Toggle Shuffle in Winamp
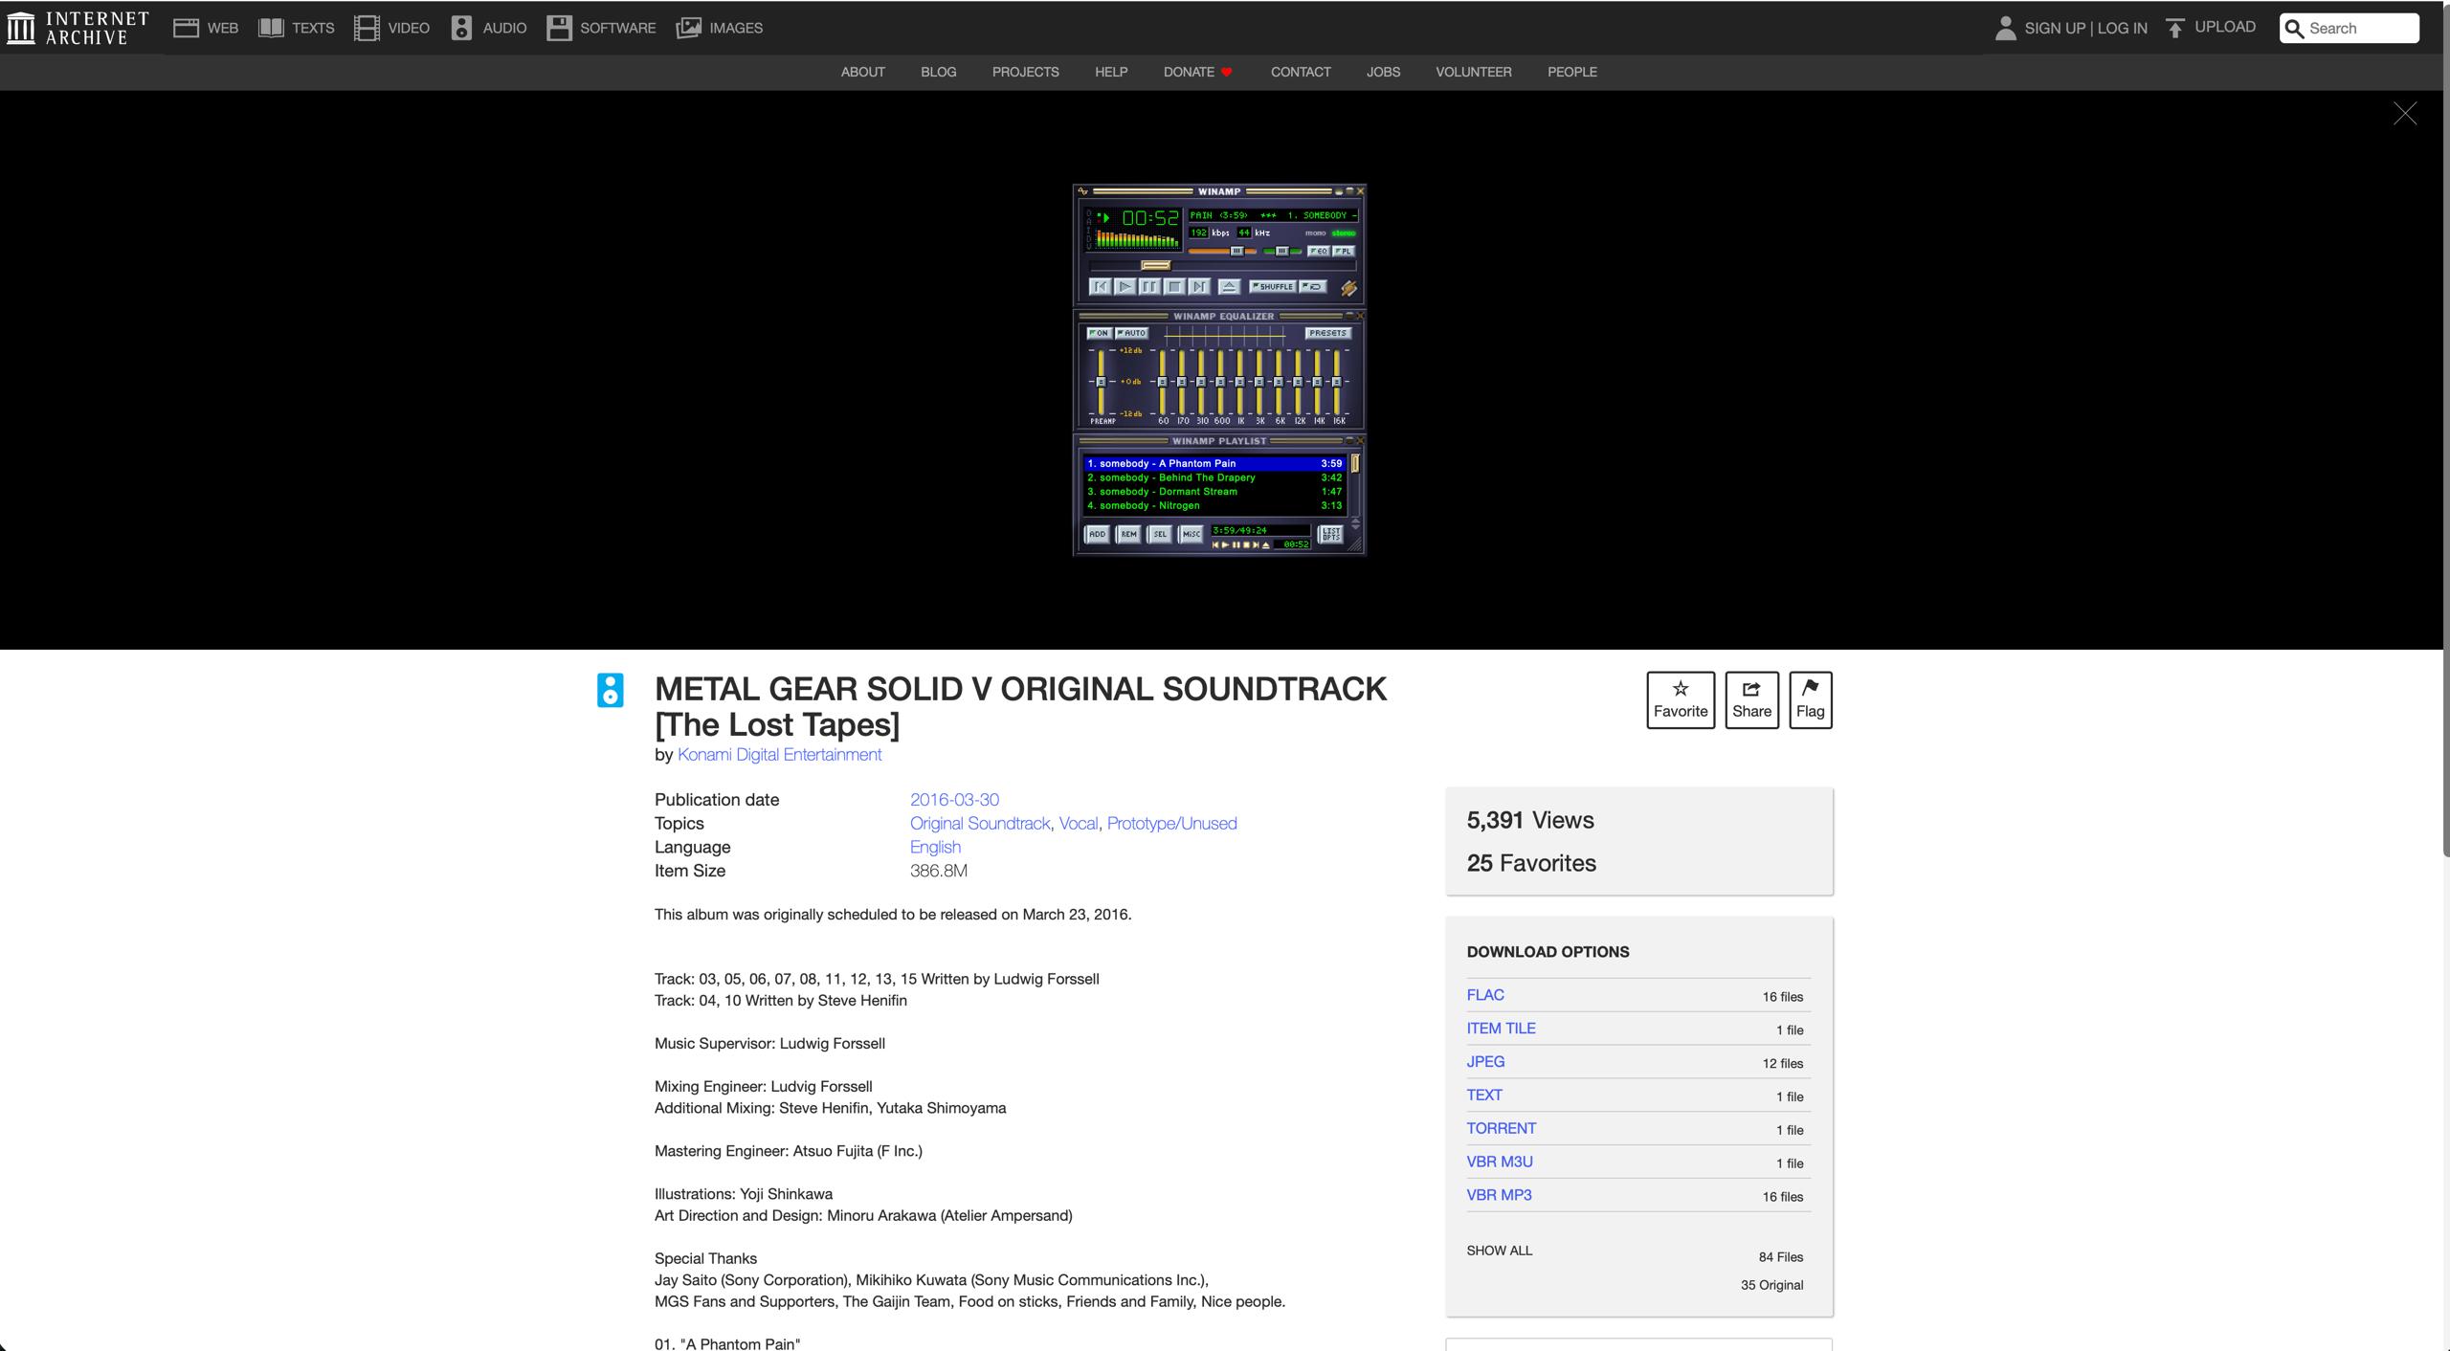 [x=1273, y=287]
